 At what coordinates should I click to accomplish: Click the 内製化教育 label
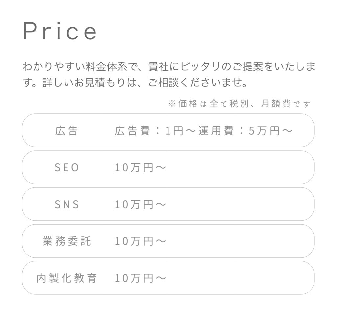[66, 278]
